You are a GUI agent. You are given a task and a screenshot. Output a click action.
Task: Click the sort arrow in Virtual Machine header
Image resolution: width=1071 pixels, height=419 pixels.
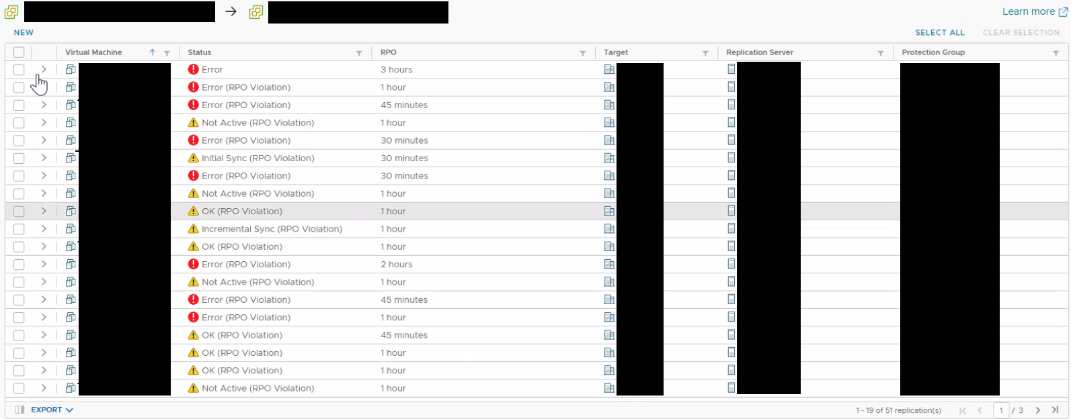pos(153,52)
